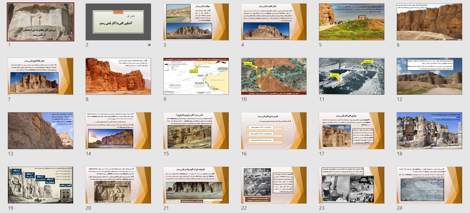Choose slide 9 with the white map
Viewport: 470px width, 213px height.
(196, 76)
